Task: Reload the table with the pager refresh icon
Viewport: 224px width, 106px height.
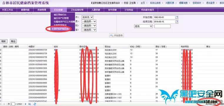Action: [35, 104]
